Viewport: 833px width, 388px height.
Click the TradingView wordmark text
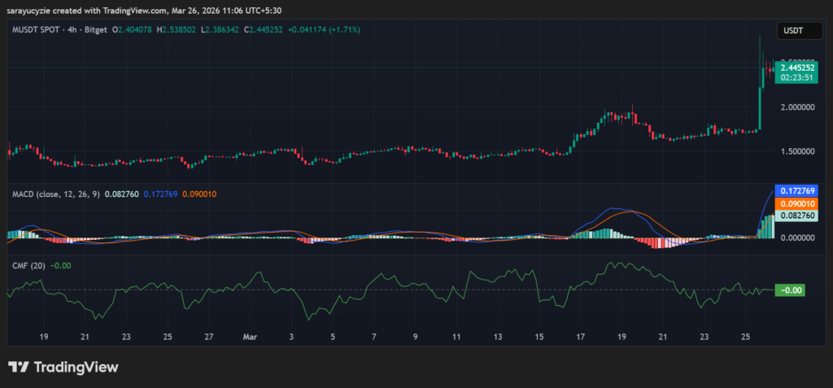click(76, 367)
